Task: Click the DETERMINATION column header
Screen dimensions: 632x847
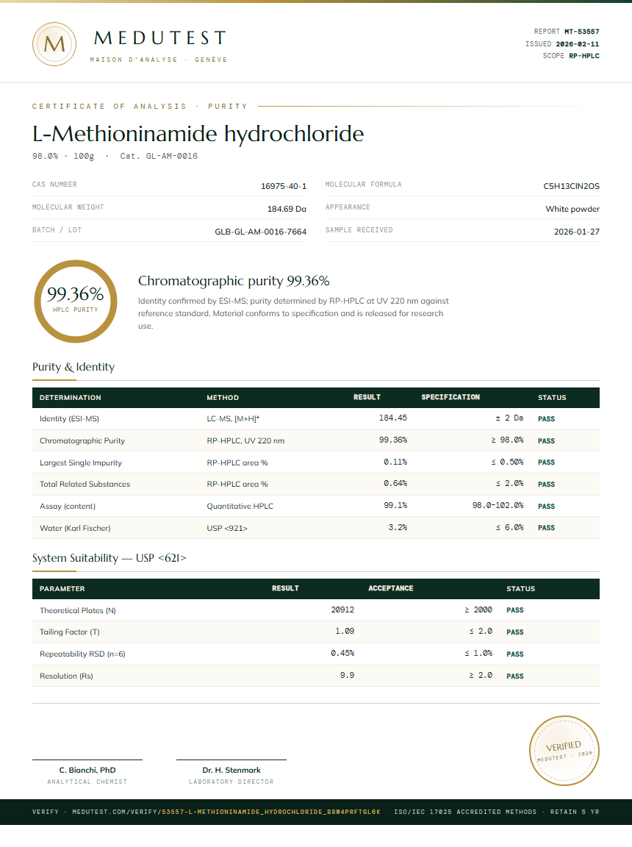Action: (x=70, y=398)
